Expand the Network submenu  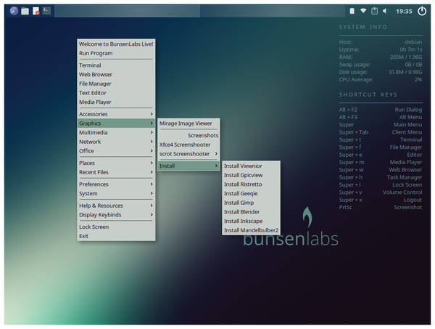point(116,142)
